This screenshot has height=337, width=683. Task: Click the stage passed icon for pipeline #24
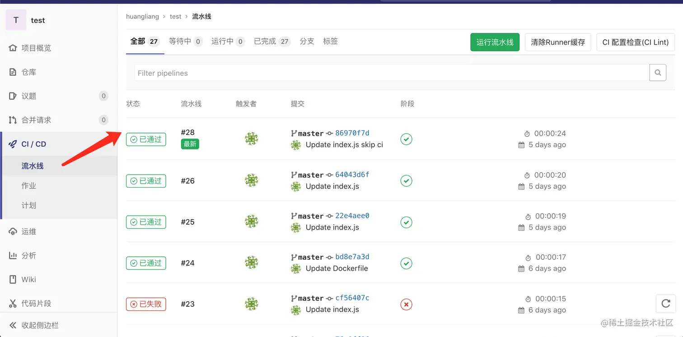406,263
